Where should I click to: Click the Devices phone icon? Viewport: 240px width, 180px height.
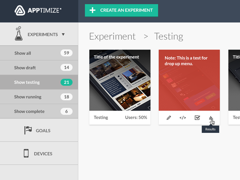[26, 153]
